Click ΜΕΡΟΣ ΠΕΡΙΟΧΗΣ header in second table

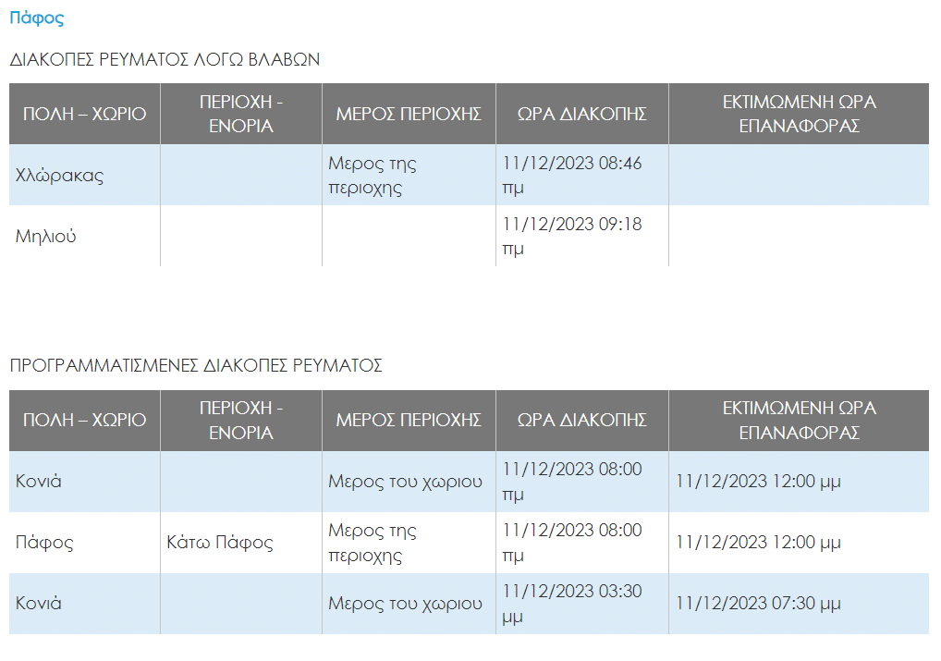409,420
